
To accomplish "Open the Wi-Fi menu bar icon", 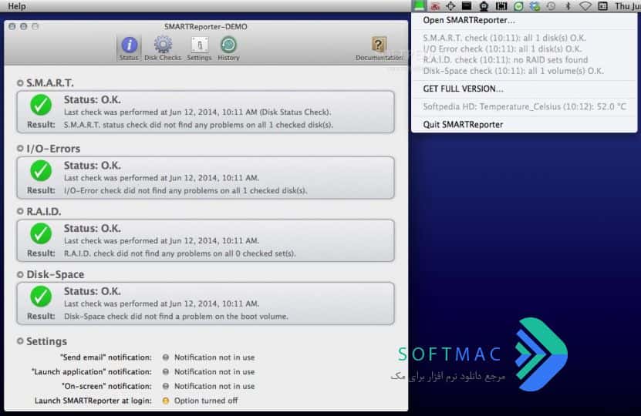I will tap(585, 6).
